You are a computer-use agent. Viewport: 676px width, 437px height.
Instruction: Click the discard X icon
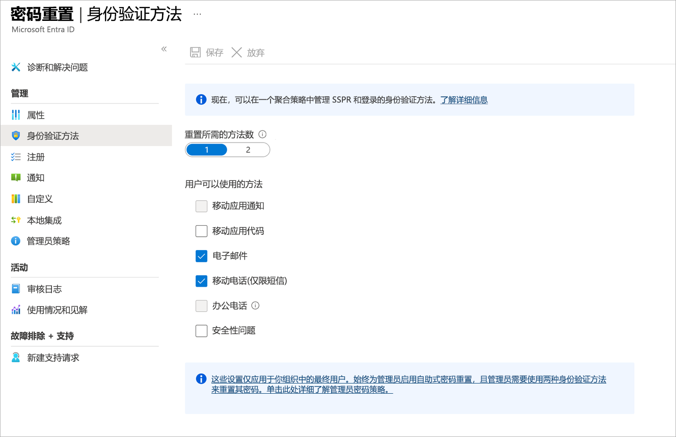click(236, 52)
